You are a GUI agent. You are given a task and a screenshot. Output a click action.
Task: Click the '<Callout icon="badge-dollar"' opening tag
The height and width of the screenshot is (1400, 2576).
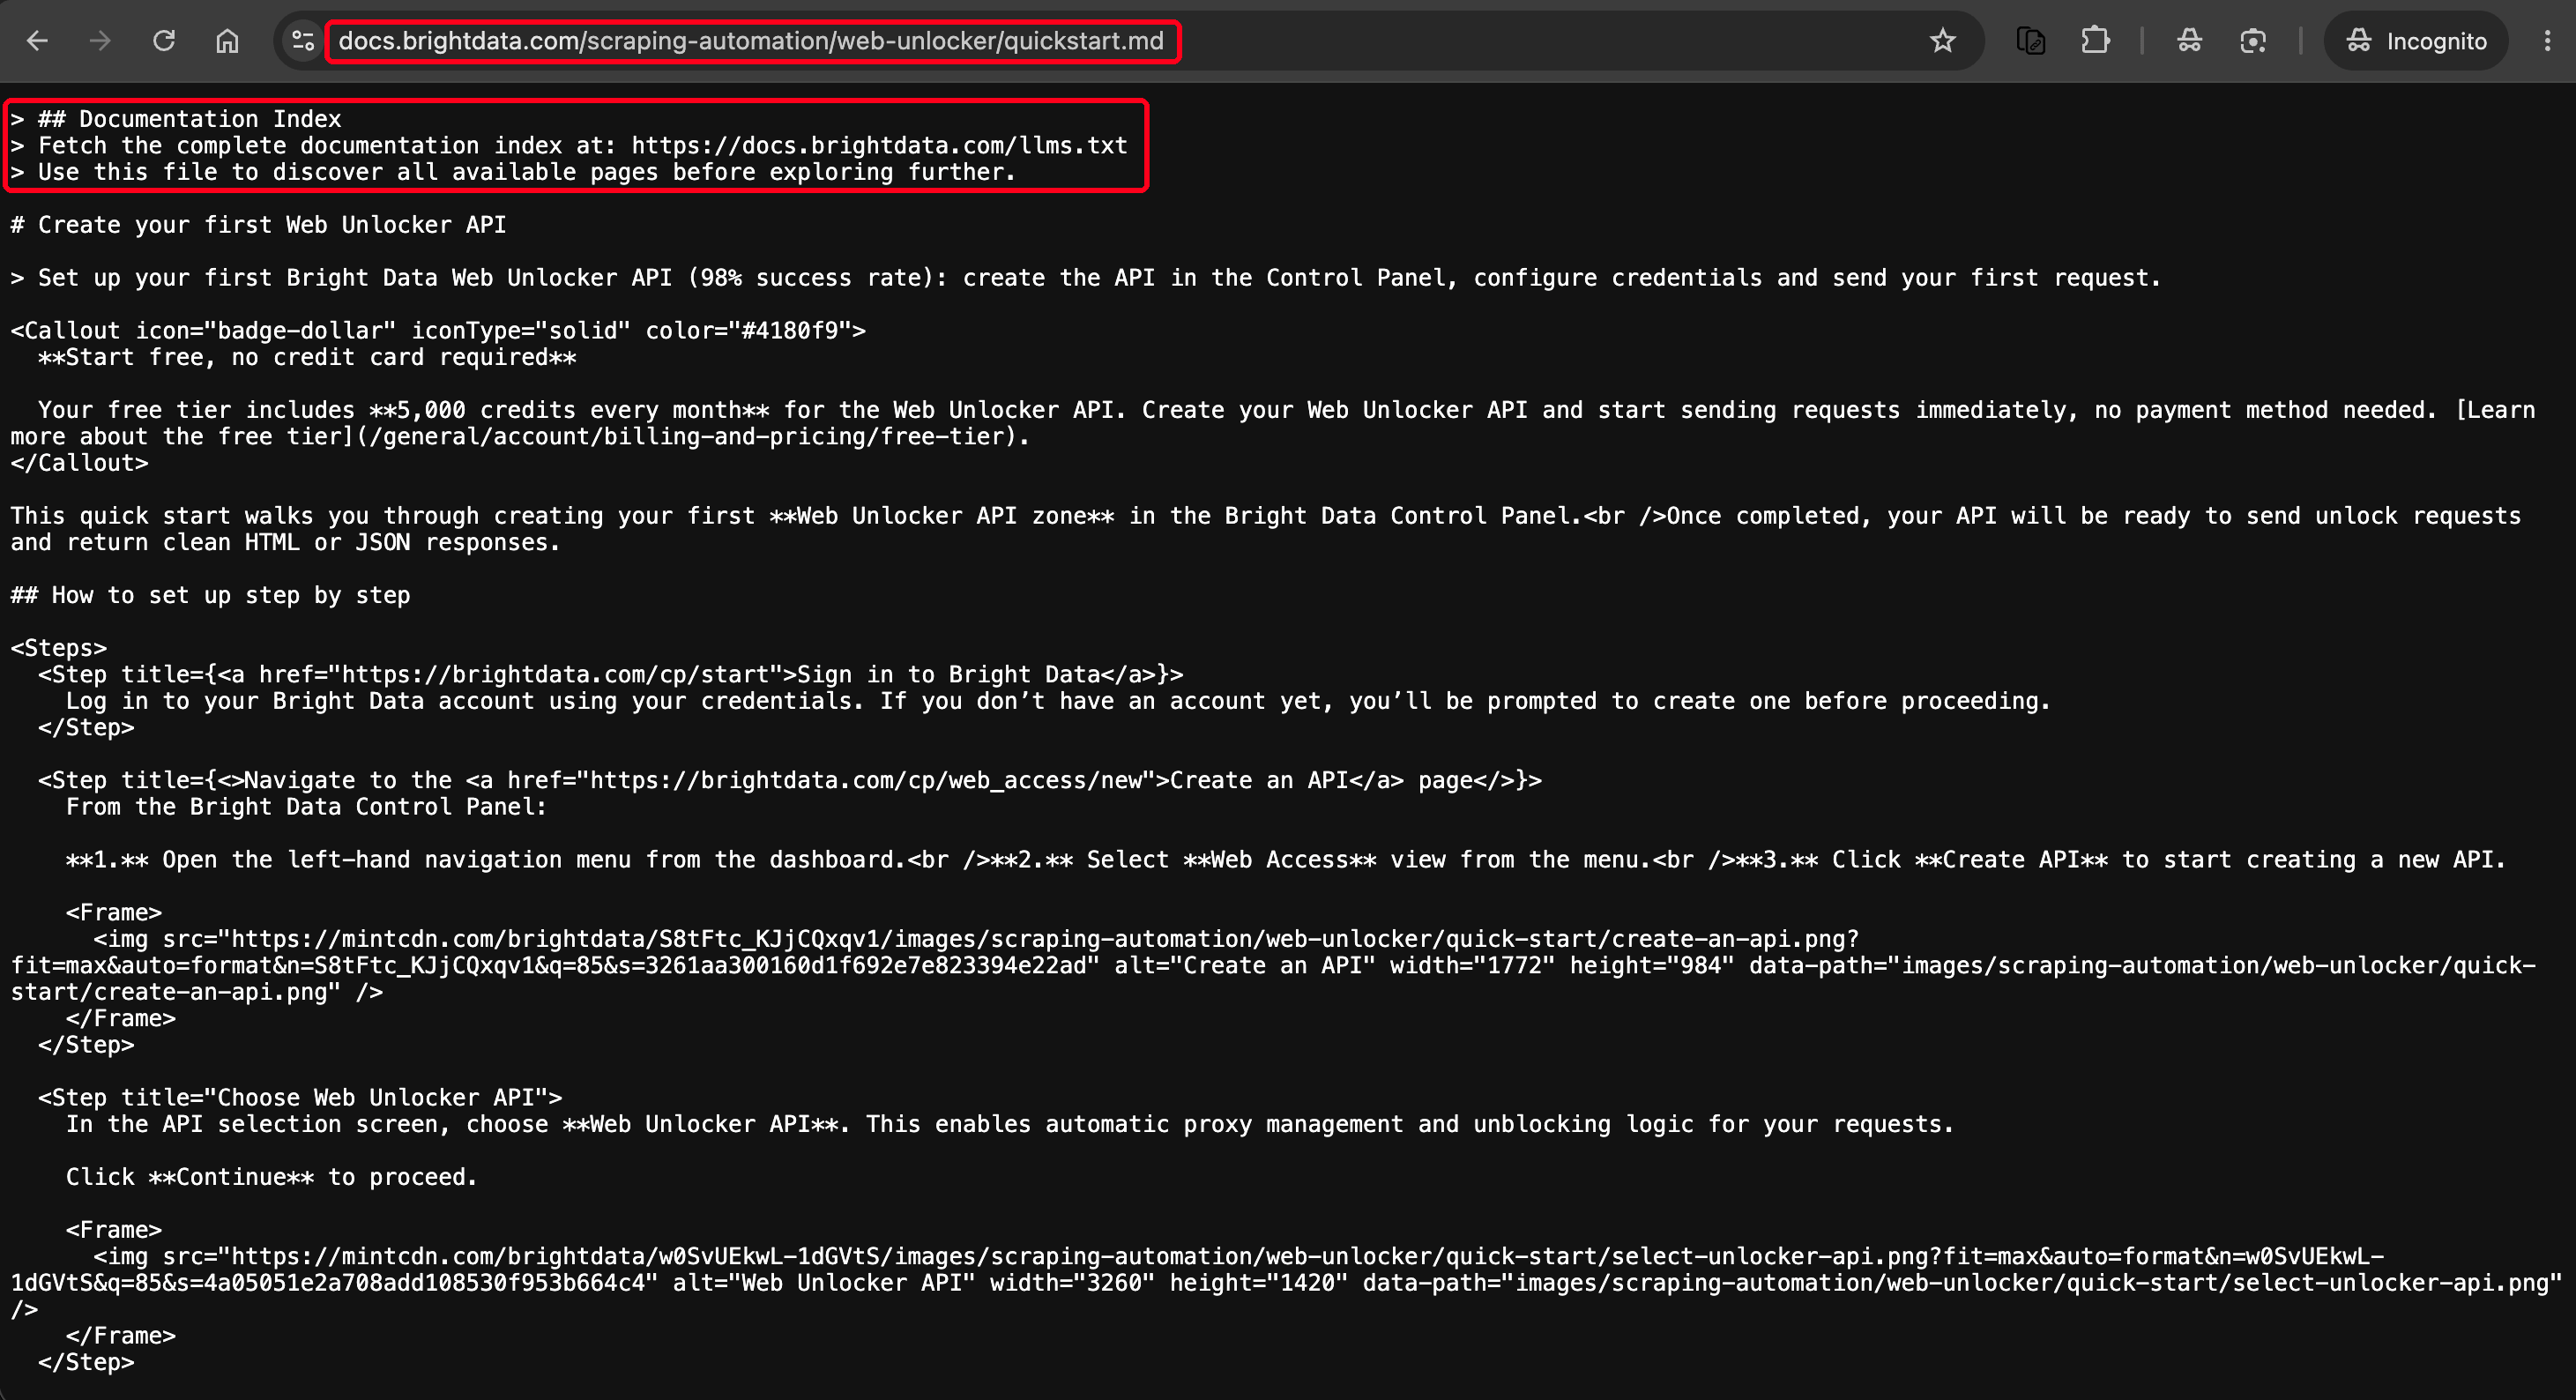pyautogui.click(x=204, y=331)
